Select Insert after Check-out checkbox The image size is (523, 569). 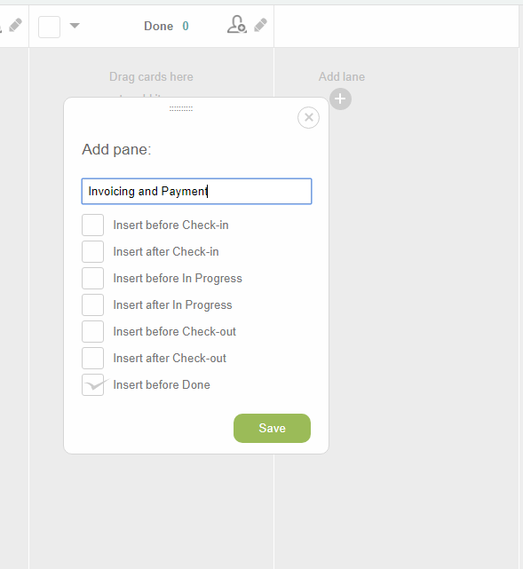[92, 358]
